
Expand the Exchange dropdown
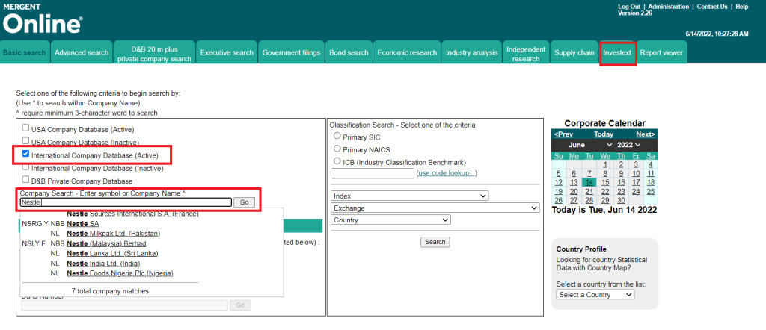435,208
